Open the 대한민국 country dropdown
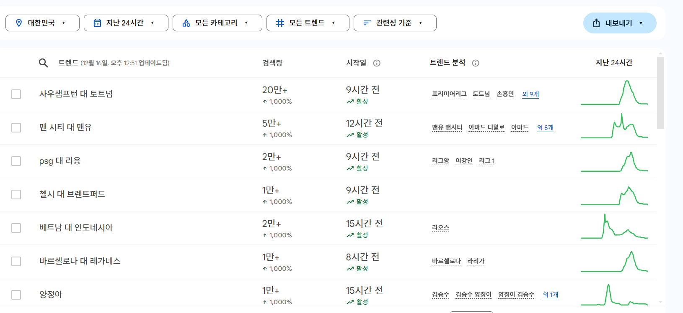 42,23
